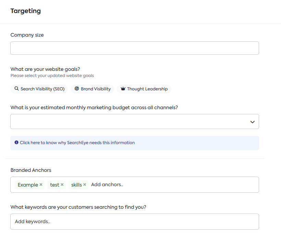Toggle the Thought Leadership goal
The image size is (281, 243).
click(x=144, y=89)
